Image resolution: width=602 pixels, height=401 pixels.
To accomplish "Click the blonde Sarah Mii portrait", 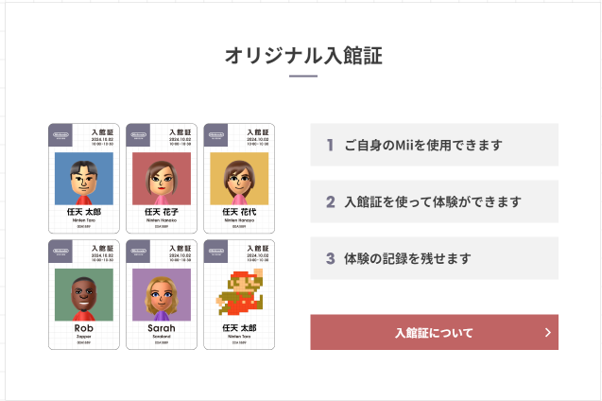I will click(162, 295).
